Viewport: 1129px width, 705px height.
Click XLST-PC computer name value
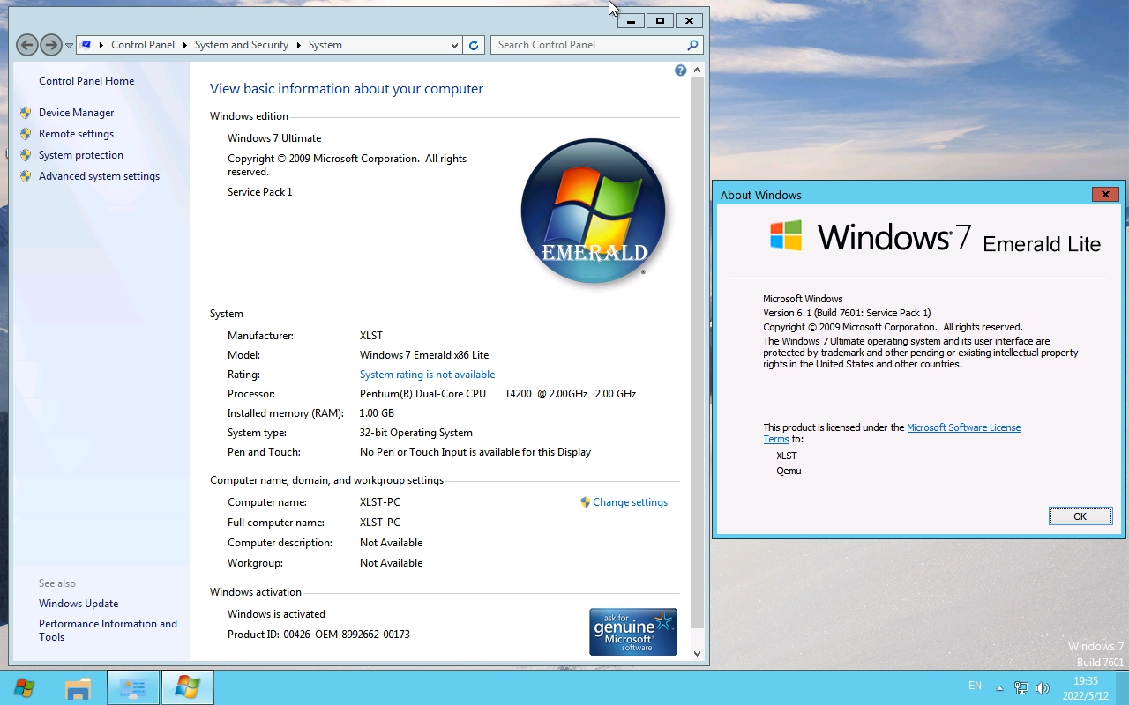[380, 502]
